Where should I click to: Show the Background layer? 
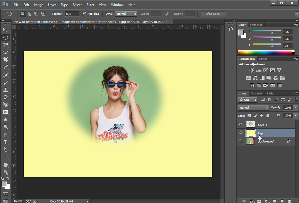click(241, 141)
